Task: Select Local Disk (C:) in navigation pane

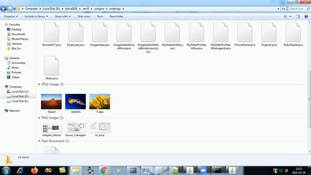Action: (x=20, y=92)
